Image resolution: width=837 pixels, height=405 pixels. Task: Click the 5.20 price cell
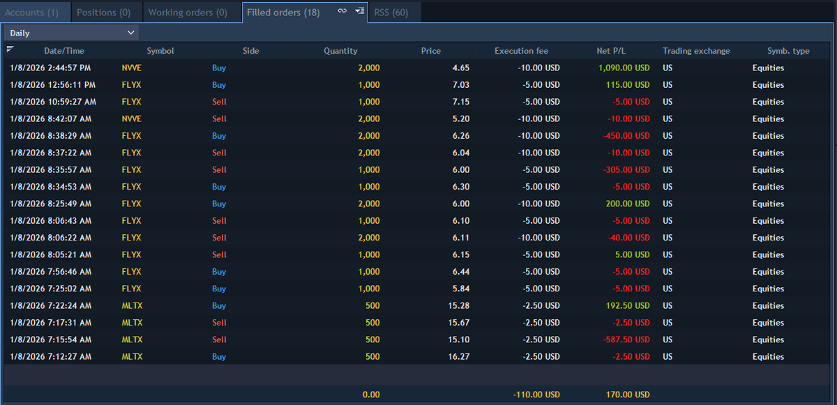tap(460, 119)
